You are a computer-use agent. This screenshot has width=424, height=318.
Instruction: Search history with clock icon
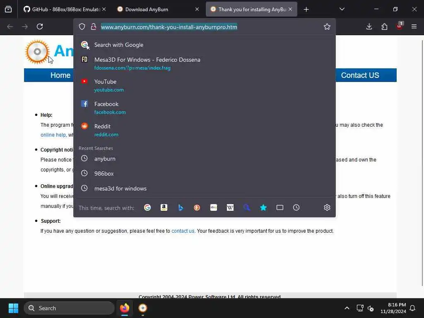coord(296,207)
